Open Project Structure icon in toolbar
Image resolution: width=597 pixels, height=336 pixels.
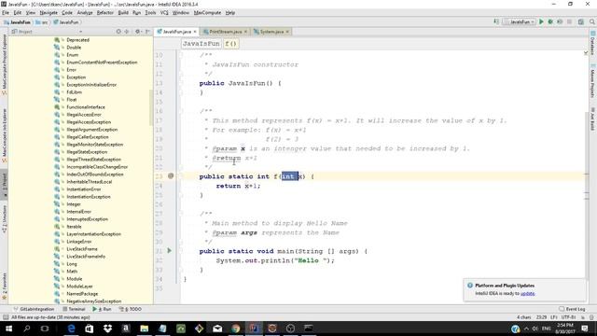[581, 22]
